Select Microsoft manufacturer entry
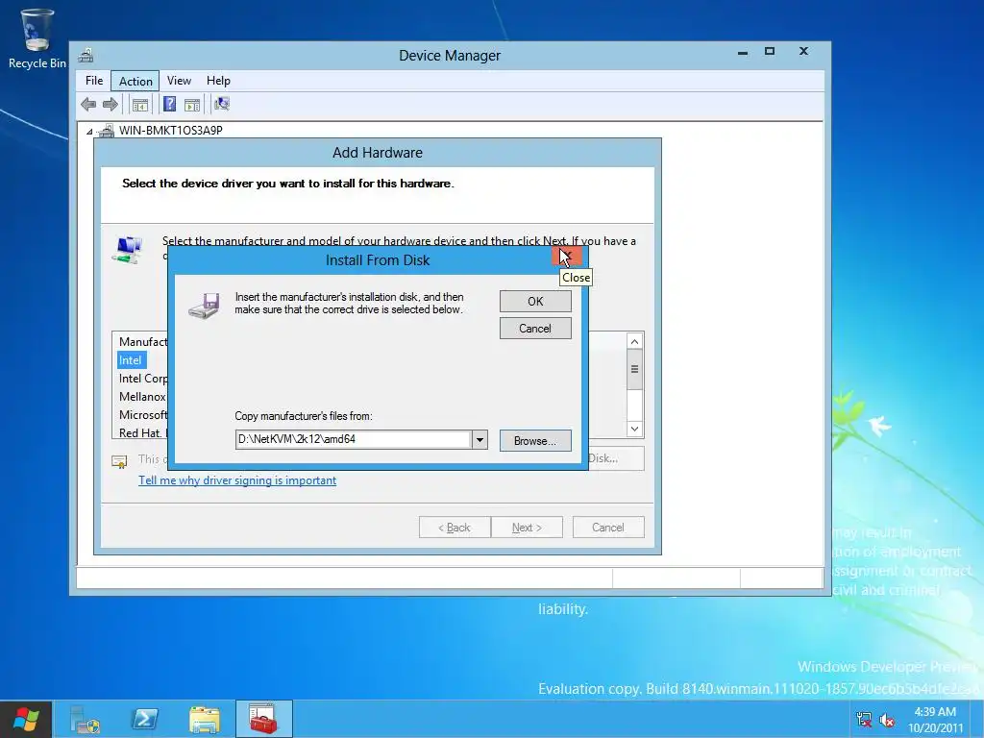Image resolution: width=984 pixels, height=738 pixels. pyautogui.click(x=143, y=415)
